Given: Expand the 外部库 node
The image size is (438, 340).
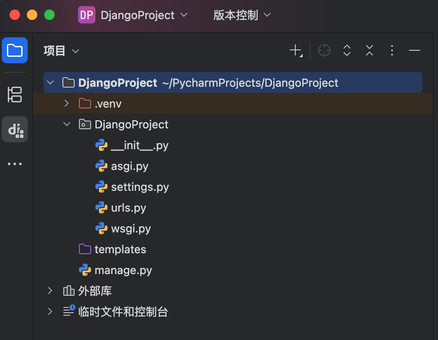Looking at the screenshot, I should (50, 291).
